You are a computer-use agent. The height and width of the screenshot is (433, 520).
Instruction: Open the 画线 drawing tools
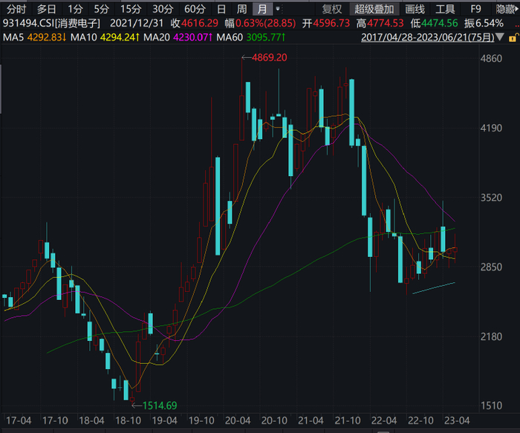(x=415, y=9)
